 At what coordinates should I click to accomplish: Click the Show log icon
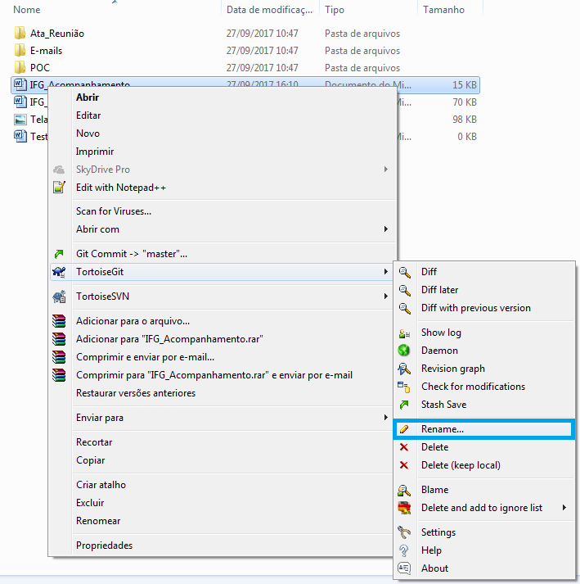tap(403, 333)
